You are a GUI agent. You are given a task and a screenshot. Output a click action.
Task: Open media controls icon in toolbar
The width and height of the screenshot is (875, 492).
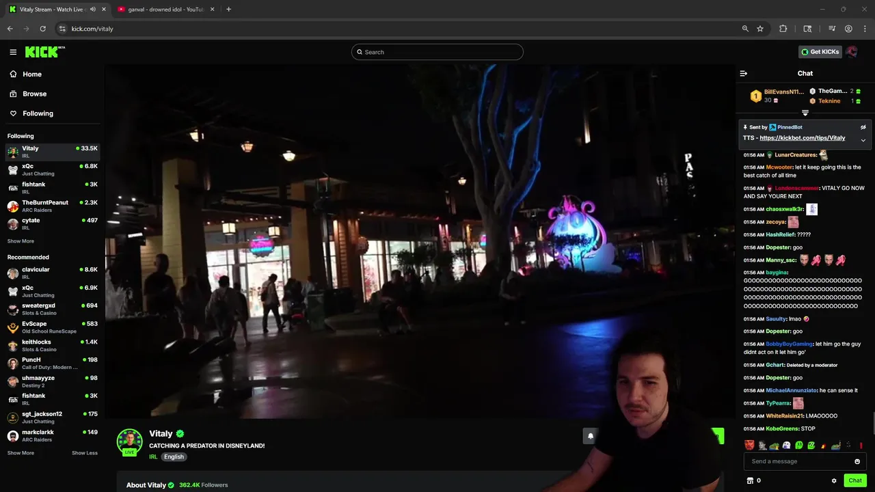pyautogui.click(x=832, y=29)
